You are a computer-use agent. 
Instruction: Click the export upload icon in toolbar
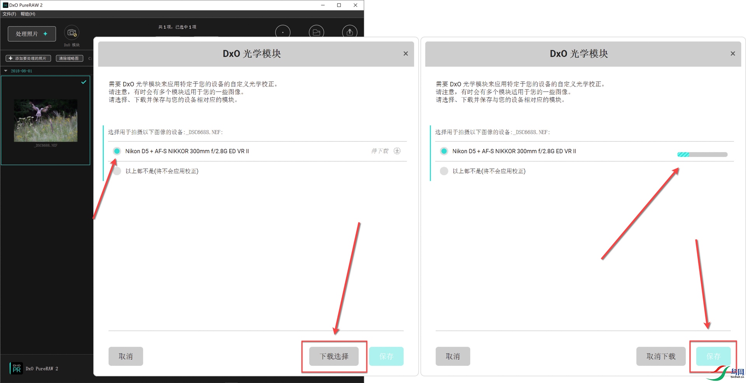pyautogui.click(x=350, y=32)
